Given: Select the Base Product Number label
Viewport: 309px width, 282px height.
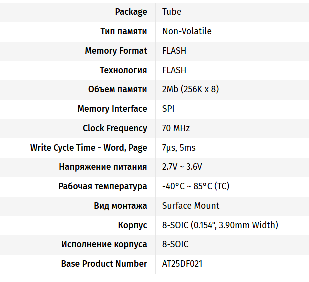Looking at the screenshot, I should [104, 264].
